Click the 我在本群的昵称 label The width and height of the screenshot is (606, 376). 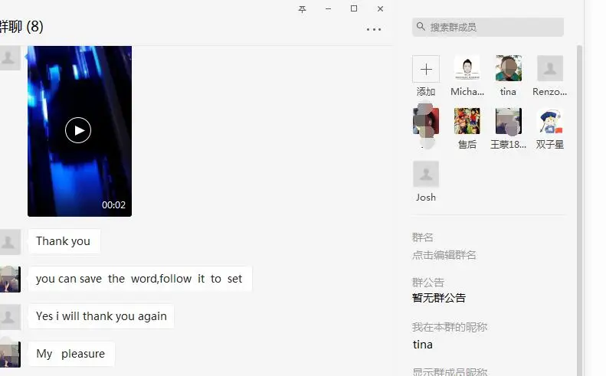(450, 327)
